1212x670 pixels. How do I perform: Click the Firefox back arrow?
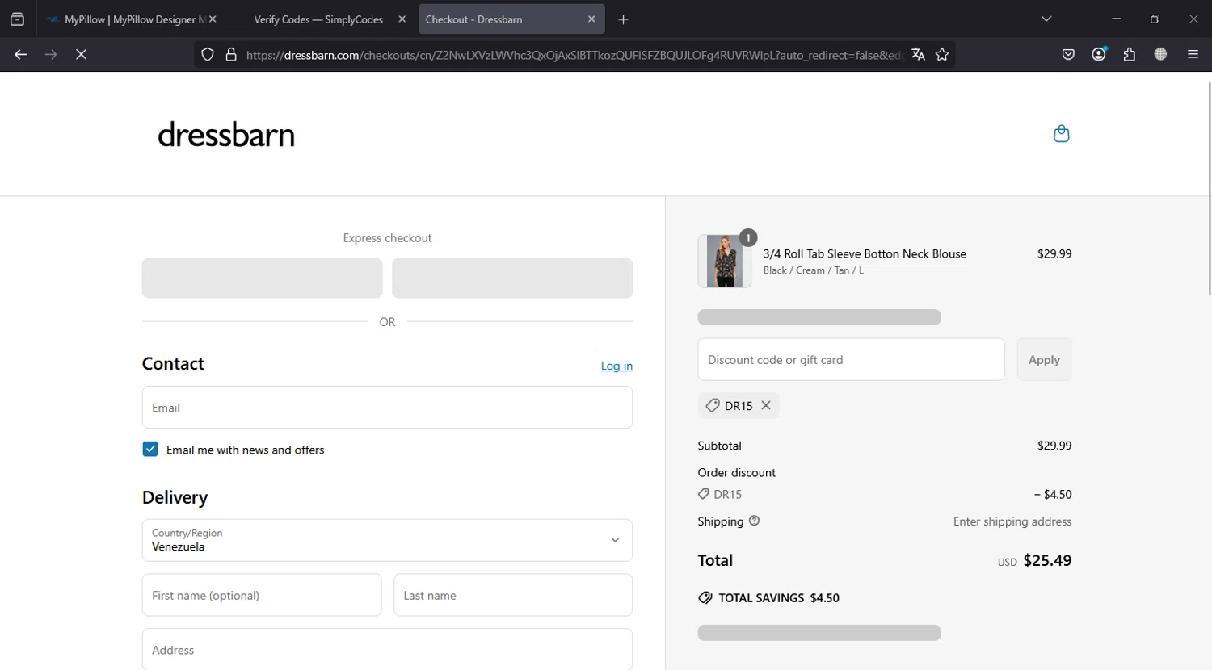click(20, 54)
